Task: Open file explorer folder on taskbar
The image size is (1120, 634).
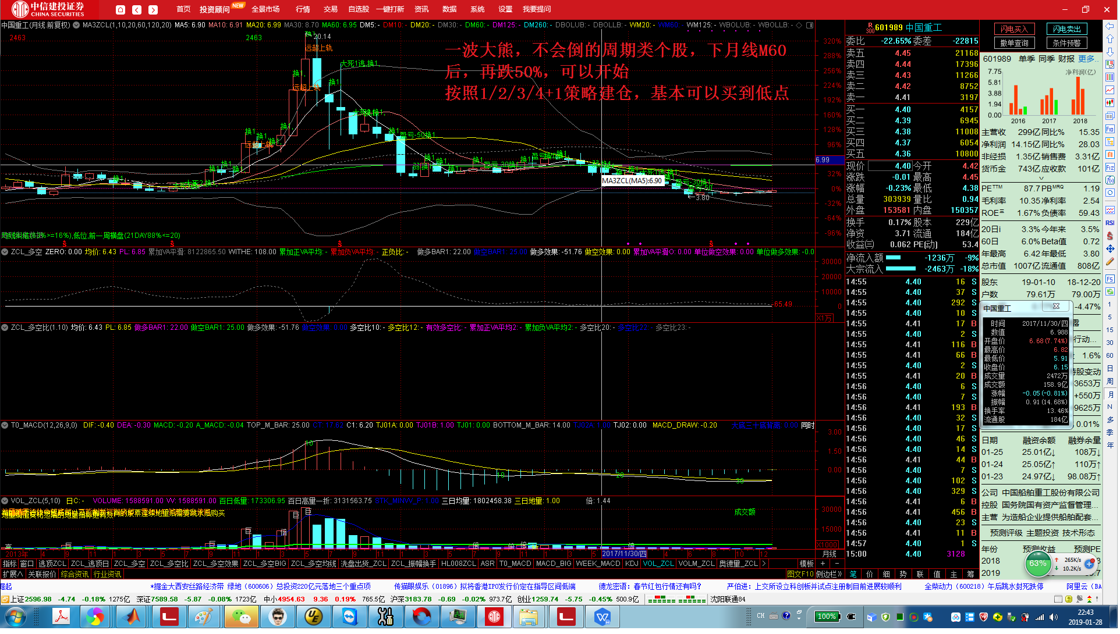Action: tap(528, 618)
